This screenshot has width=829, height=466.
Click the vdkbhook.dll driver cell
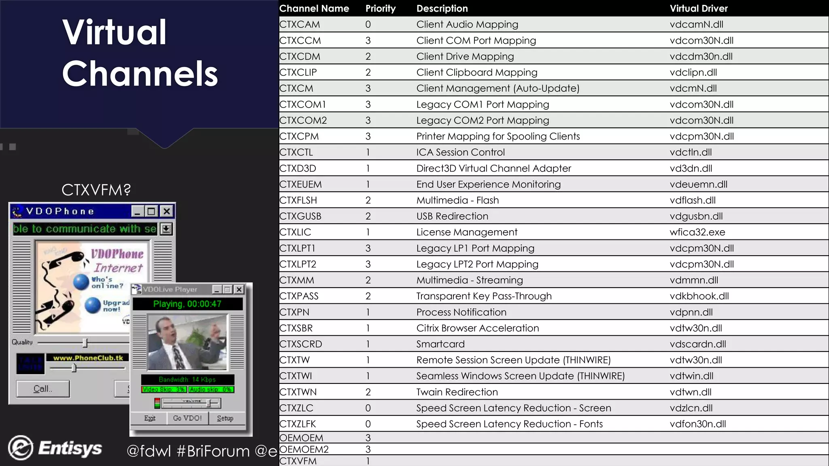tap(699, 296)
